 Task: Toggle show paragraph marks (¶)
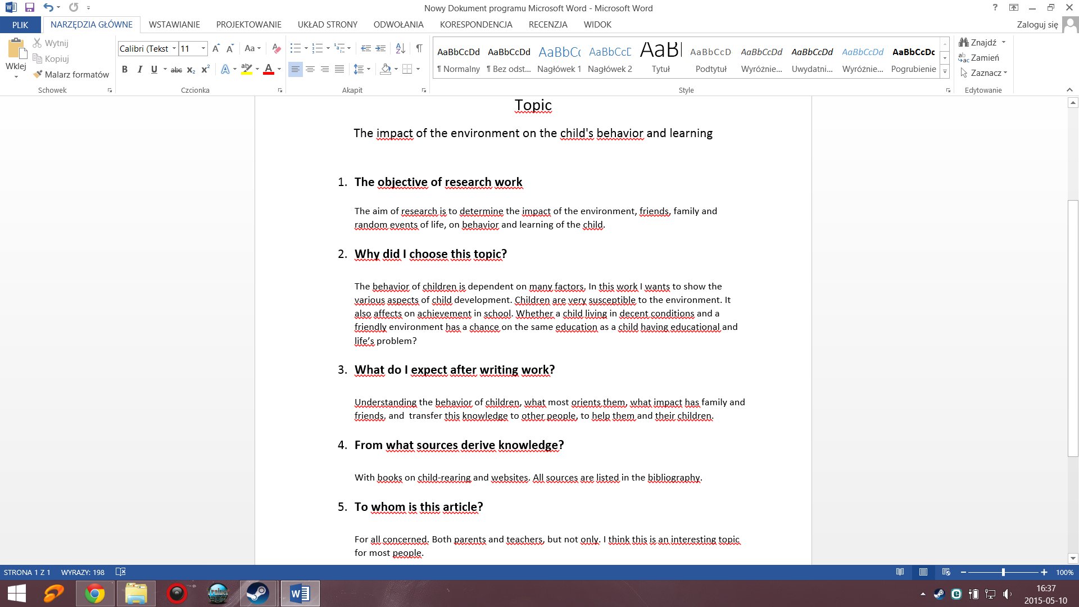pos(419,48)
